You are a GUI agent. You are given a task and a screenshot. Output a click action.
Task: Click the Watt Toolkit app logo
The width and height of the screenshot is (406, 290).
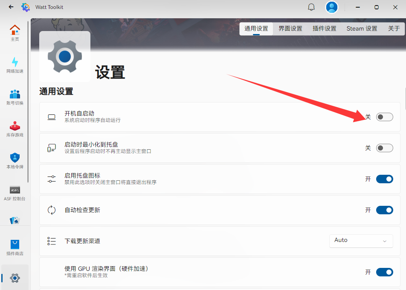pos(26,7)
